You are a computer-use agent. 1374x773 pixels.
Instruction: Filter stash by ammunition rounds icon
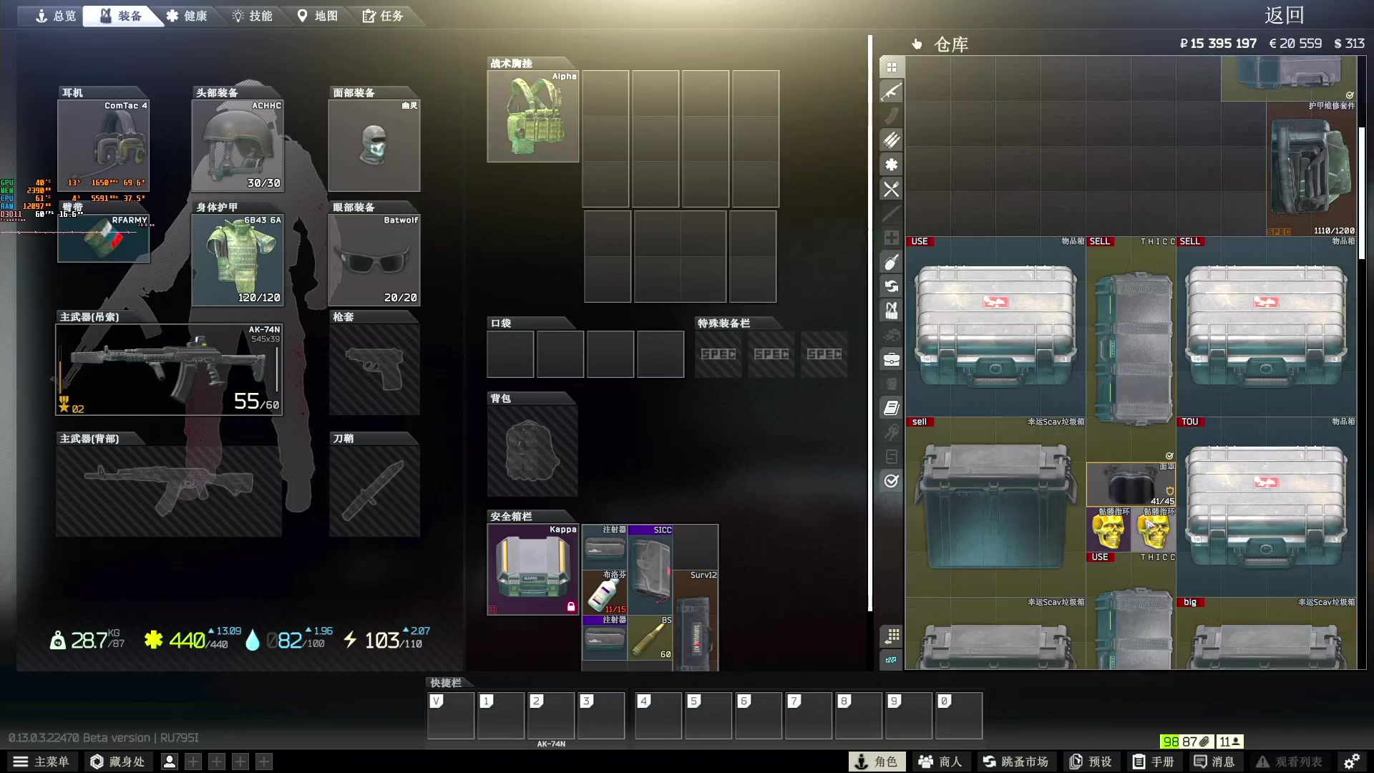pos(891,140)
